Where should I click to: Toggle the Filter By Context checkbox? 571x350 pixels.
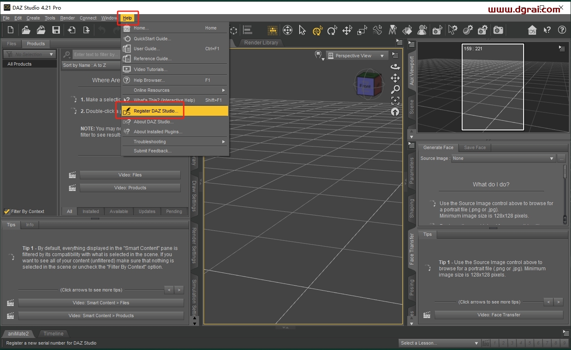click(x=7, y=211)
